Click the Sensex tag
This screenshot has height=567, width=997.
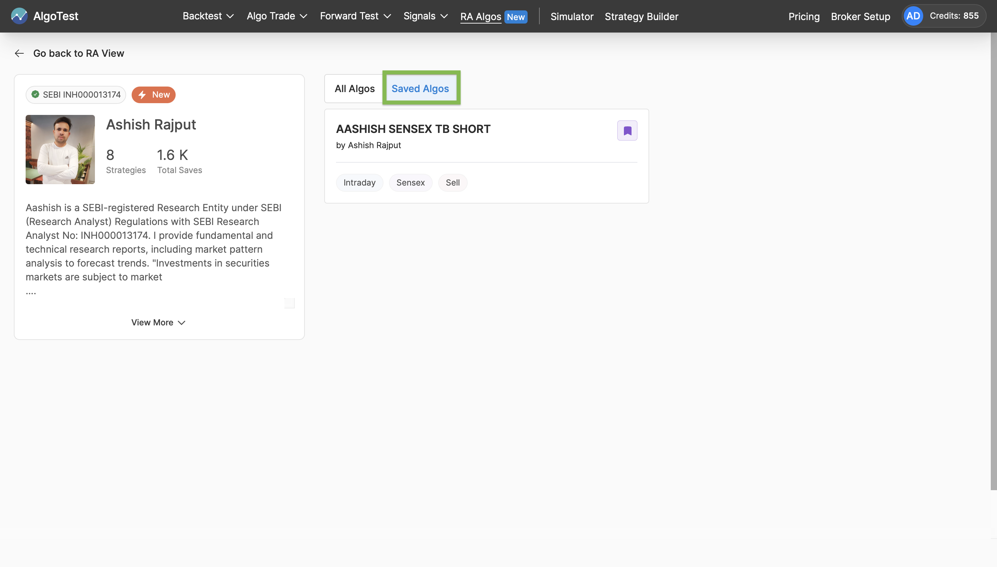(x=410, y=183)
